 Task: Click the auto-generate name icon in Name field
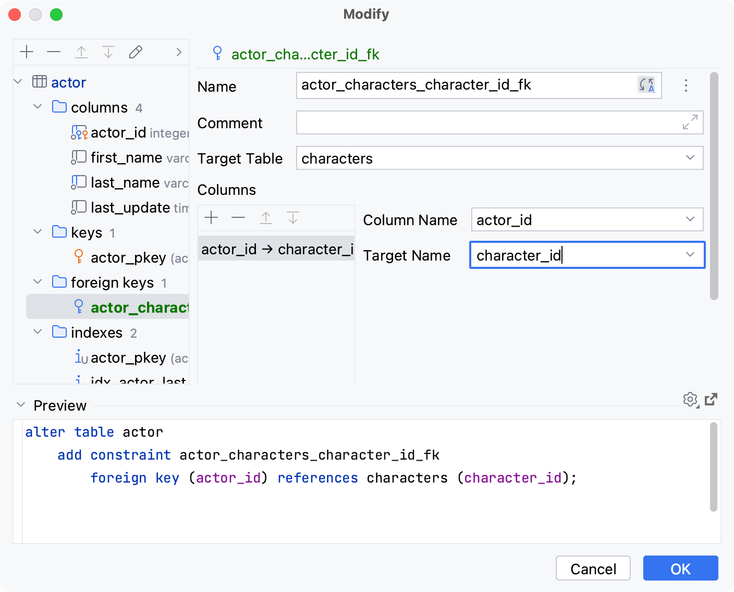(647, 85)
